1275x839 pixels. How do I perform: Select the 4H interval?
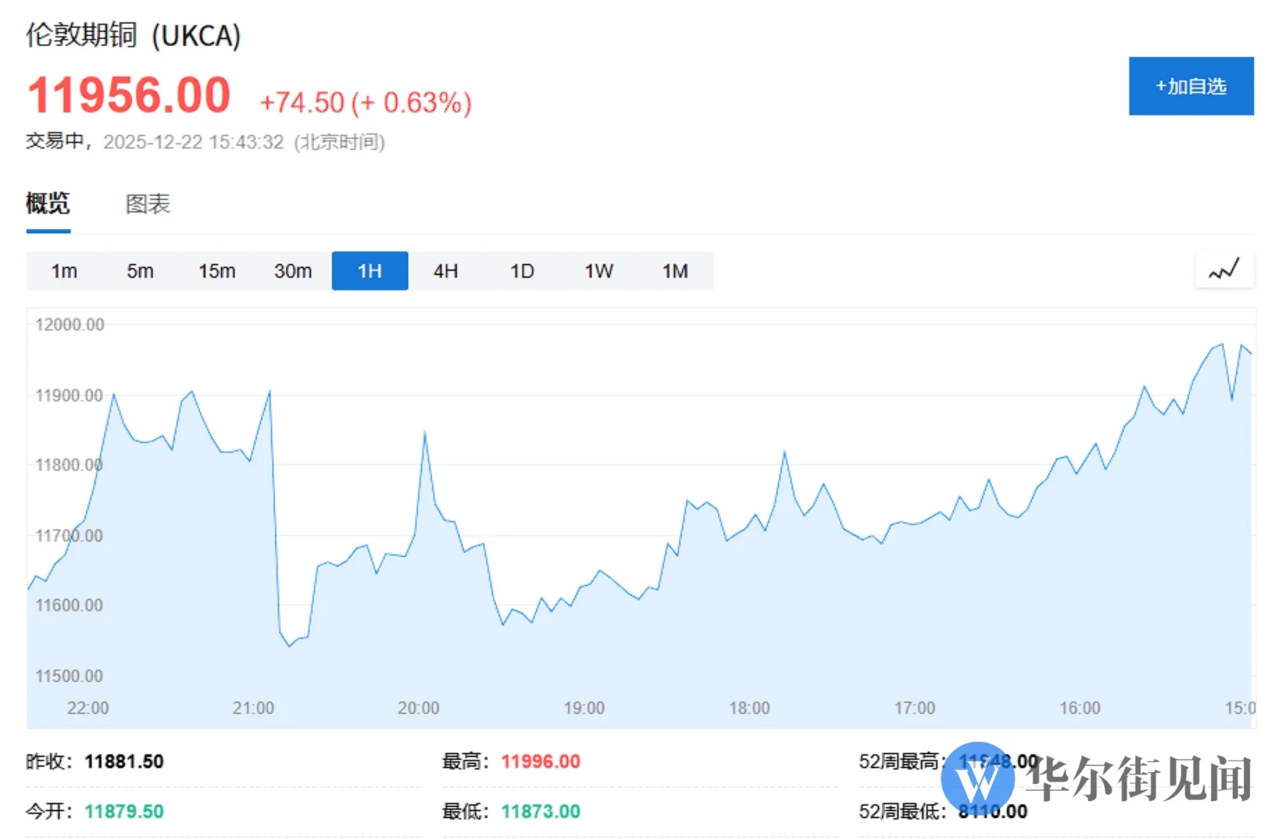click(446, 271)
